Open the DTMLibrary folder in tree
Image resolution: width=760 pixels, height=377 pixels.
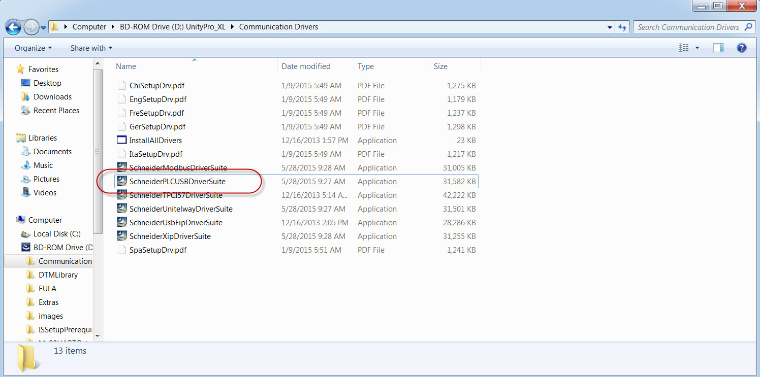[x=58, y=275]
